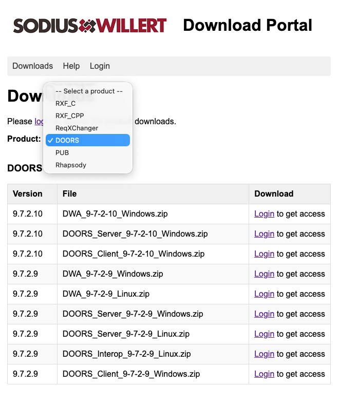Click Login link for DOORS_Server_9-7-2-10_Windows.zip
The image size is (339, 406).
pos(264,234)
